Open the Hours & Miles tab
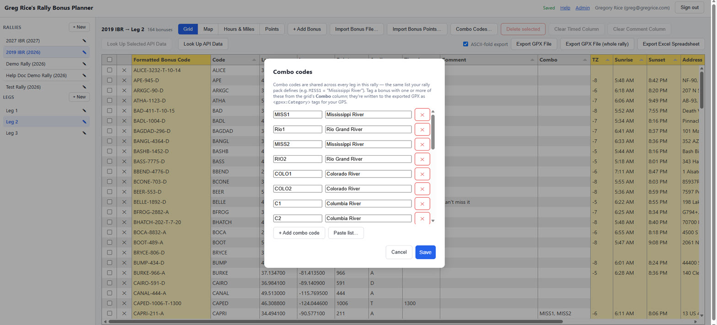 click(x=239, y=29)
